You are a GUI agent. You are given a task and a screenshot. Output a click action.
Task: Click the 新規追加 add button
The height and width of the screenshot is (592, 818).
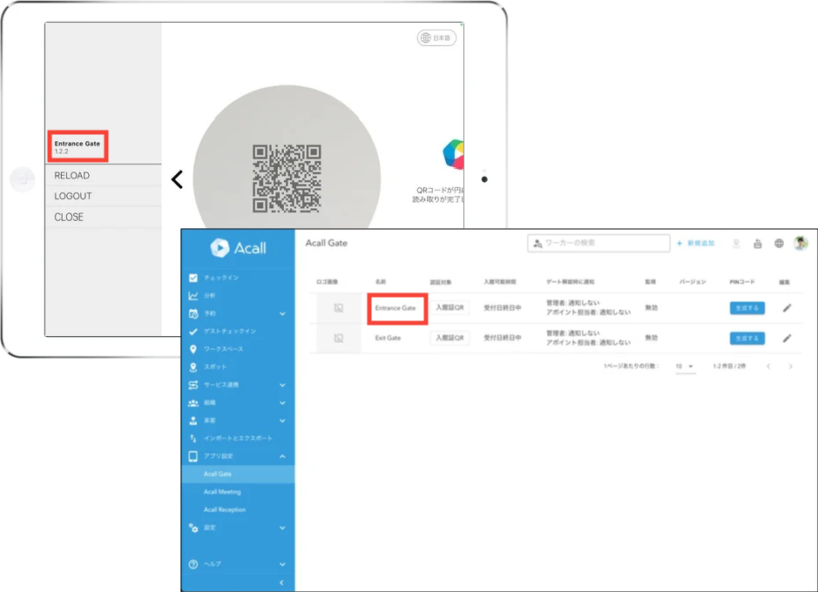(695, 244)
